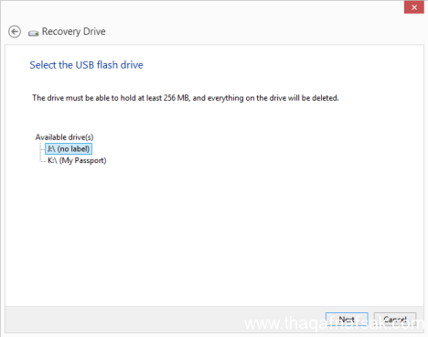Click empty white area below the drive list

pos(213,235)
